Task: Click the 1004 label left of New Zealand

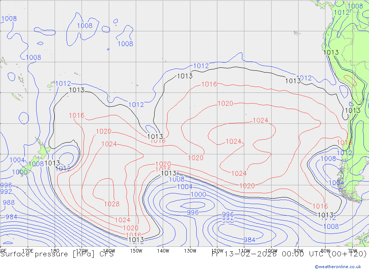Action: click(17, 160)
